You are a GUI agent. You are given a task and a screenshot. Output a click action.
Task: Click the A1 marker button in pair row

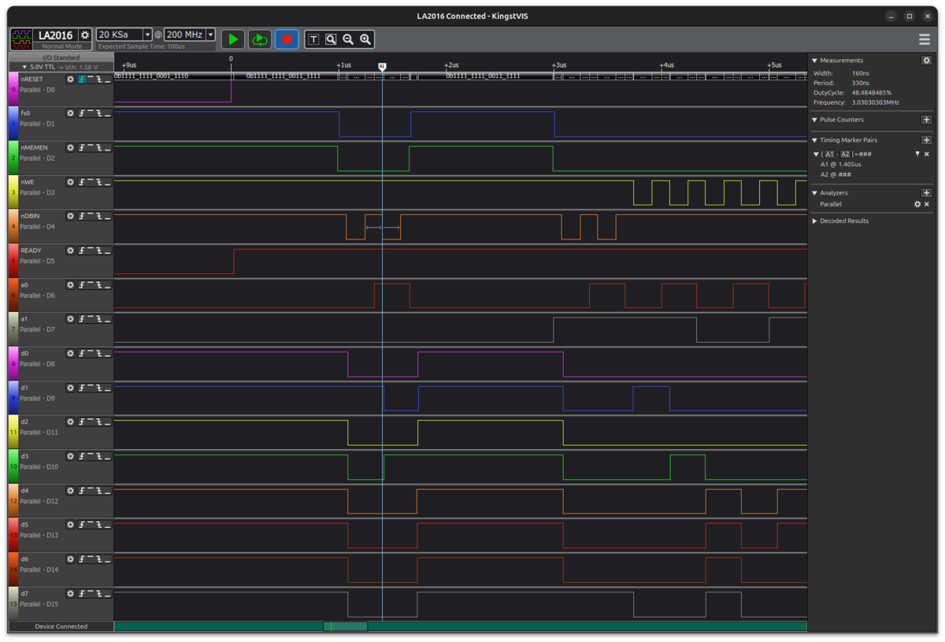[x=829, y=154]
